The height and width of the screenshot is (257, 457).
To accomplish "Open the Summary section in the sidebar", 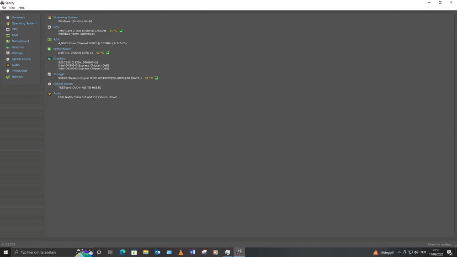I will (18, 17).
